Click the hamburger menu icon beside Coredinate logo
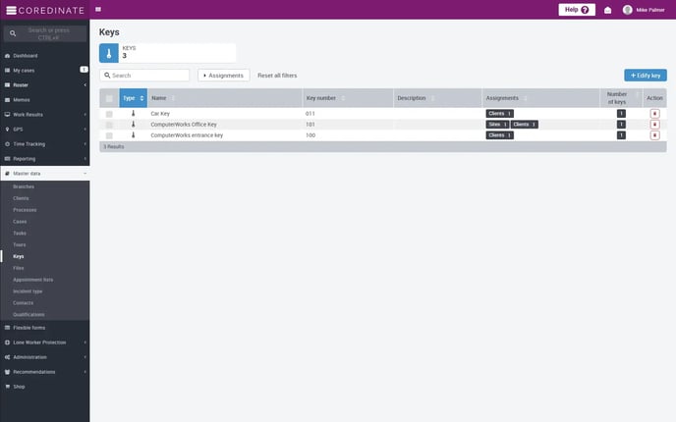Viewport: 676px width, 422px height. (x=11, y=10)
